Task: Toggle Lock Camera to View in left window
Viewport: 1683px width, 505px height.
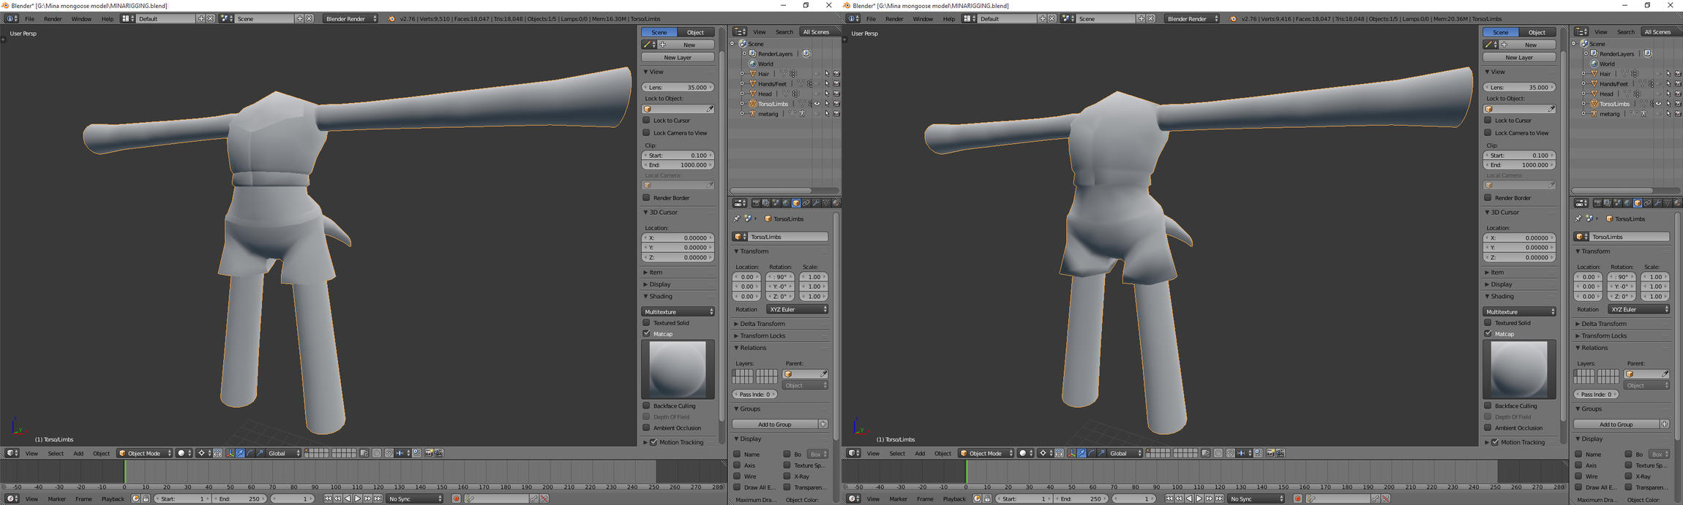Action: tap(647, 132)
